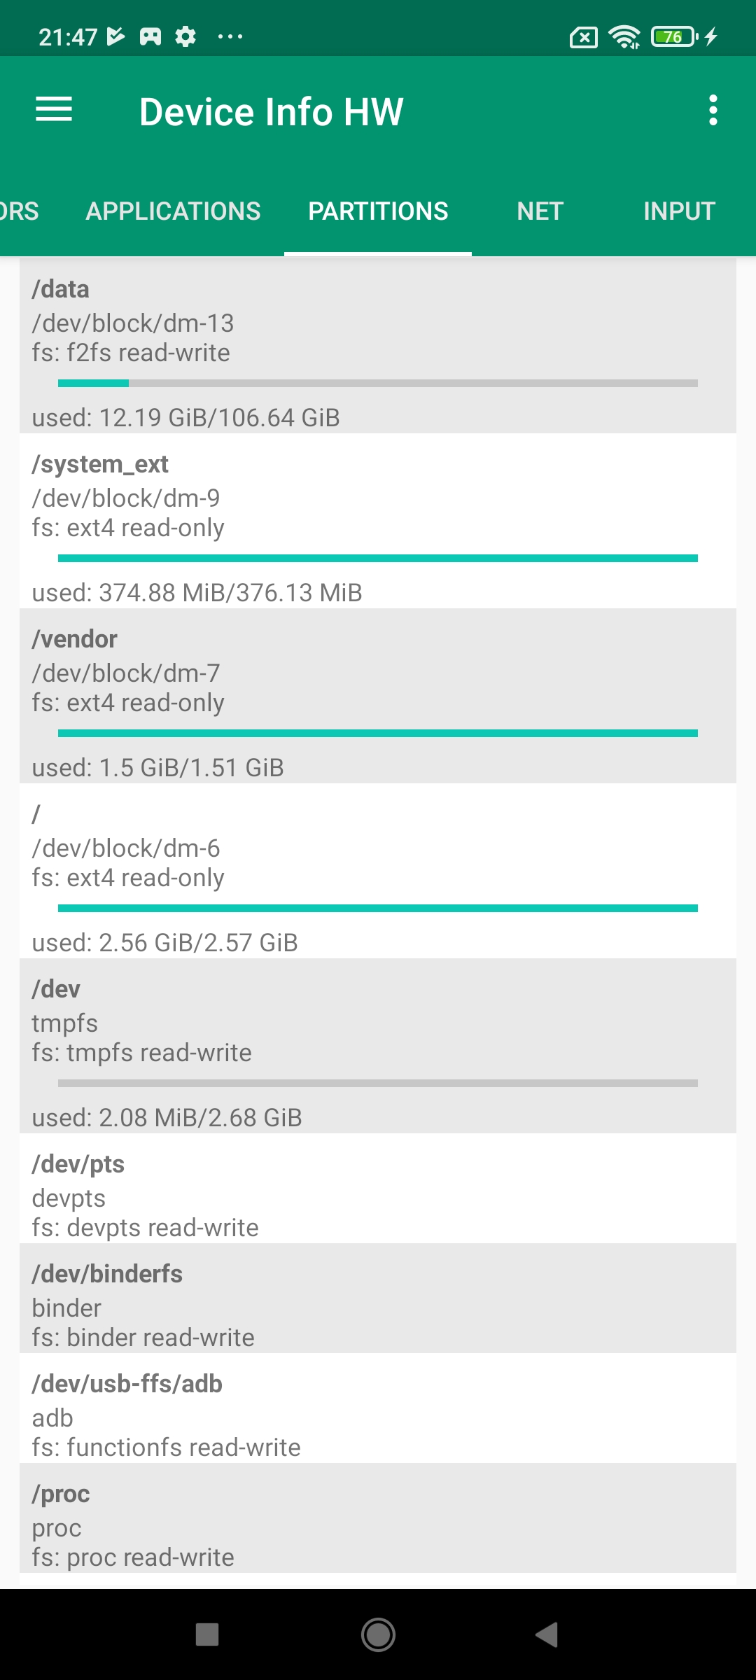Open the hamburger navigation menu
The height and width of the screenshot is (1680, 756).
click(54, 110)
